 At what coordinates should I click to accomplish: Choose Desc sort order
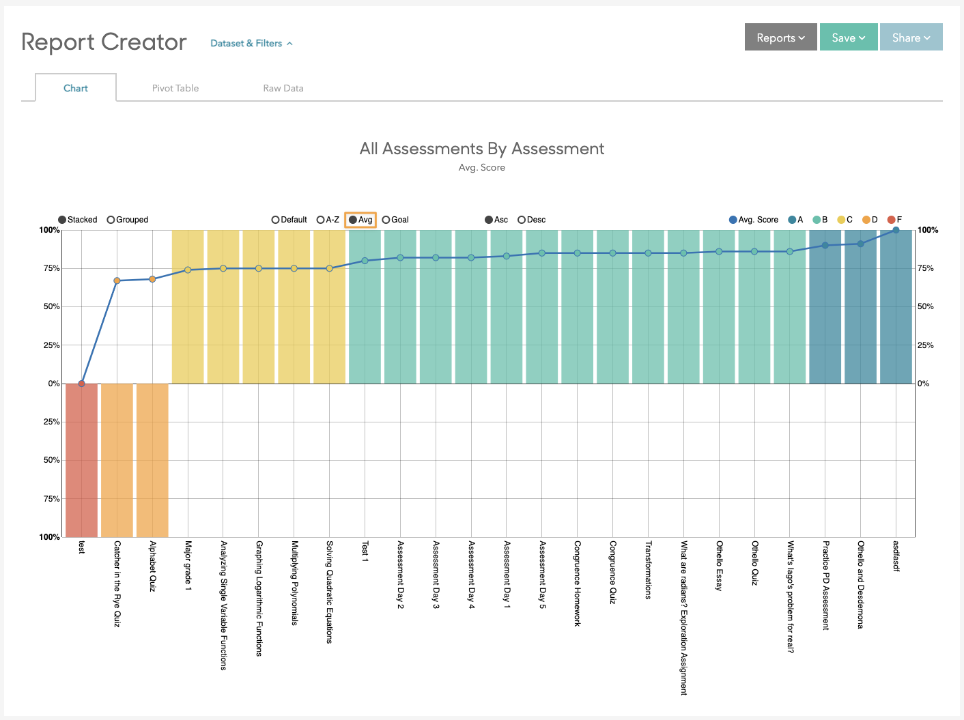(522, 220)
